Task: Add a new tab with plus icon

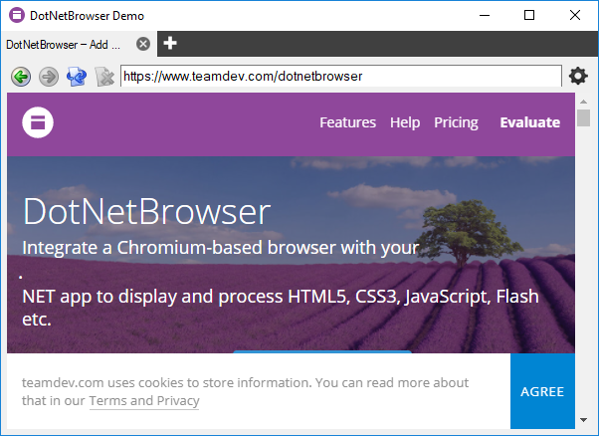Action: pyautogui.click(x=170, y=43)
